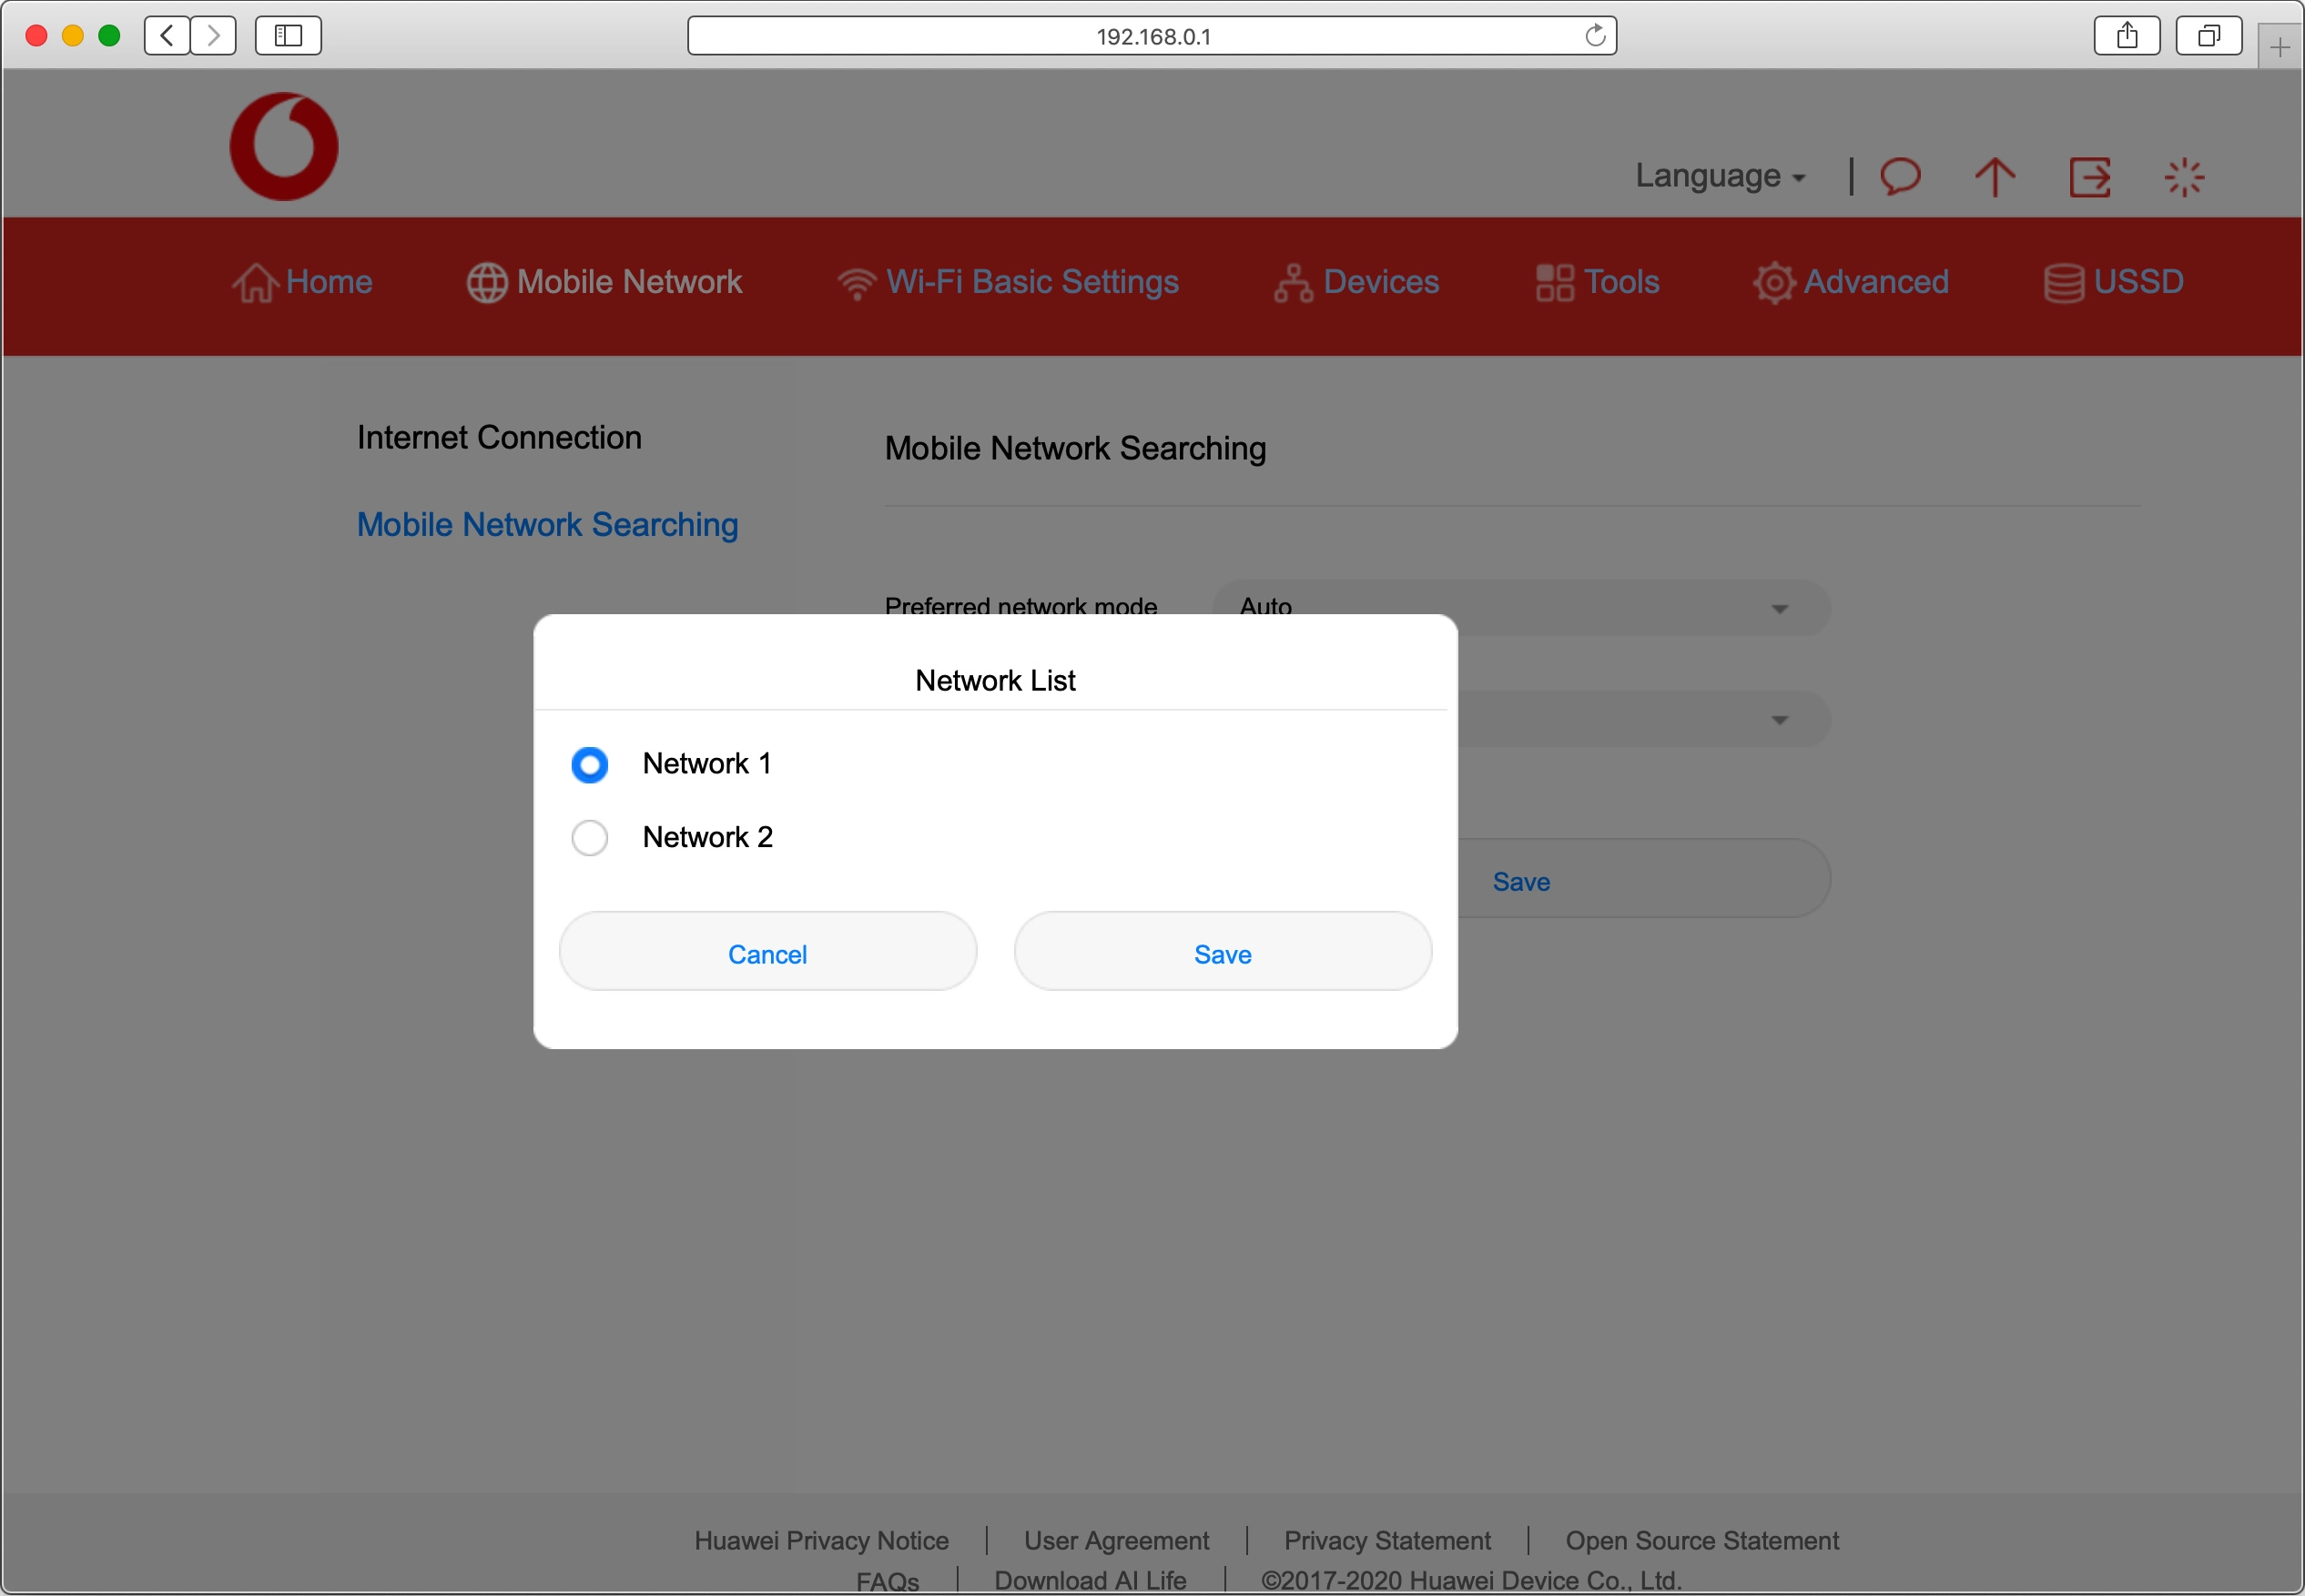Click the update arrow icon
The width and height of the screenshot is (2305, 1596).
[1994, 177]
